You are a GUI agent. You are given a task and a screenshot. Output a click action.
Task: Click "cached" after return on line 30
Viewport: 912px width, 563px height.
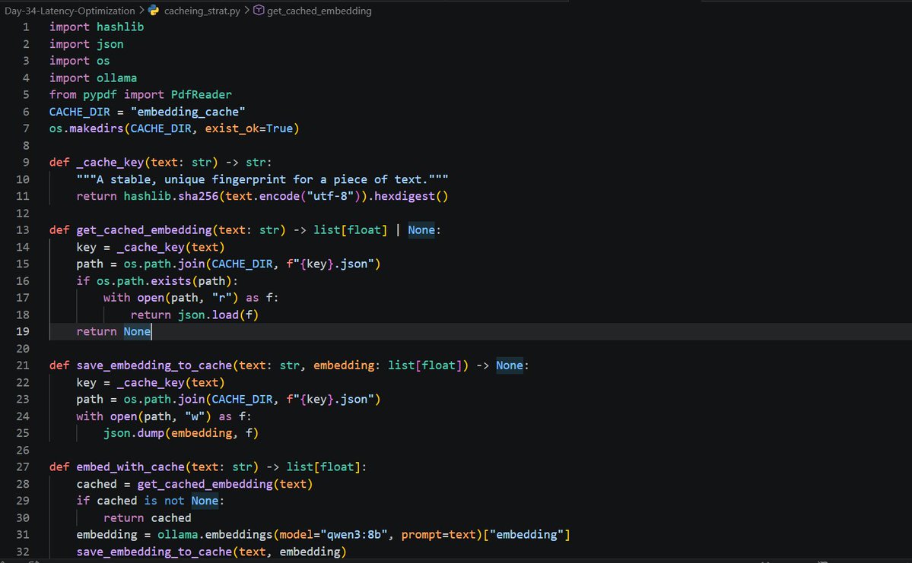(171, 517)
